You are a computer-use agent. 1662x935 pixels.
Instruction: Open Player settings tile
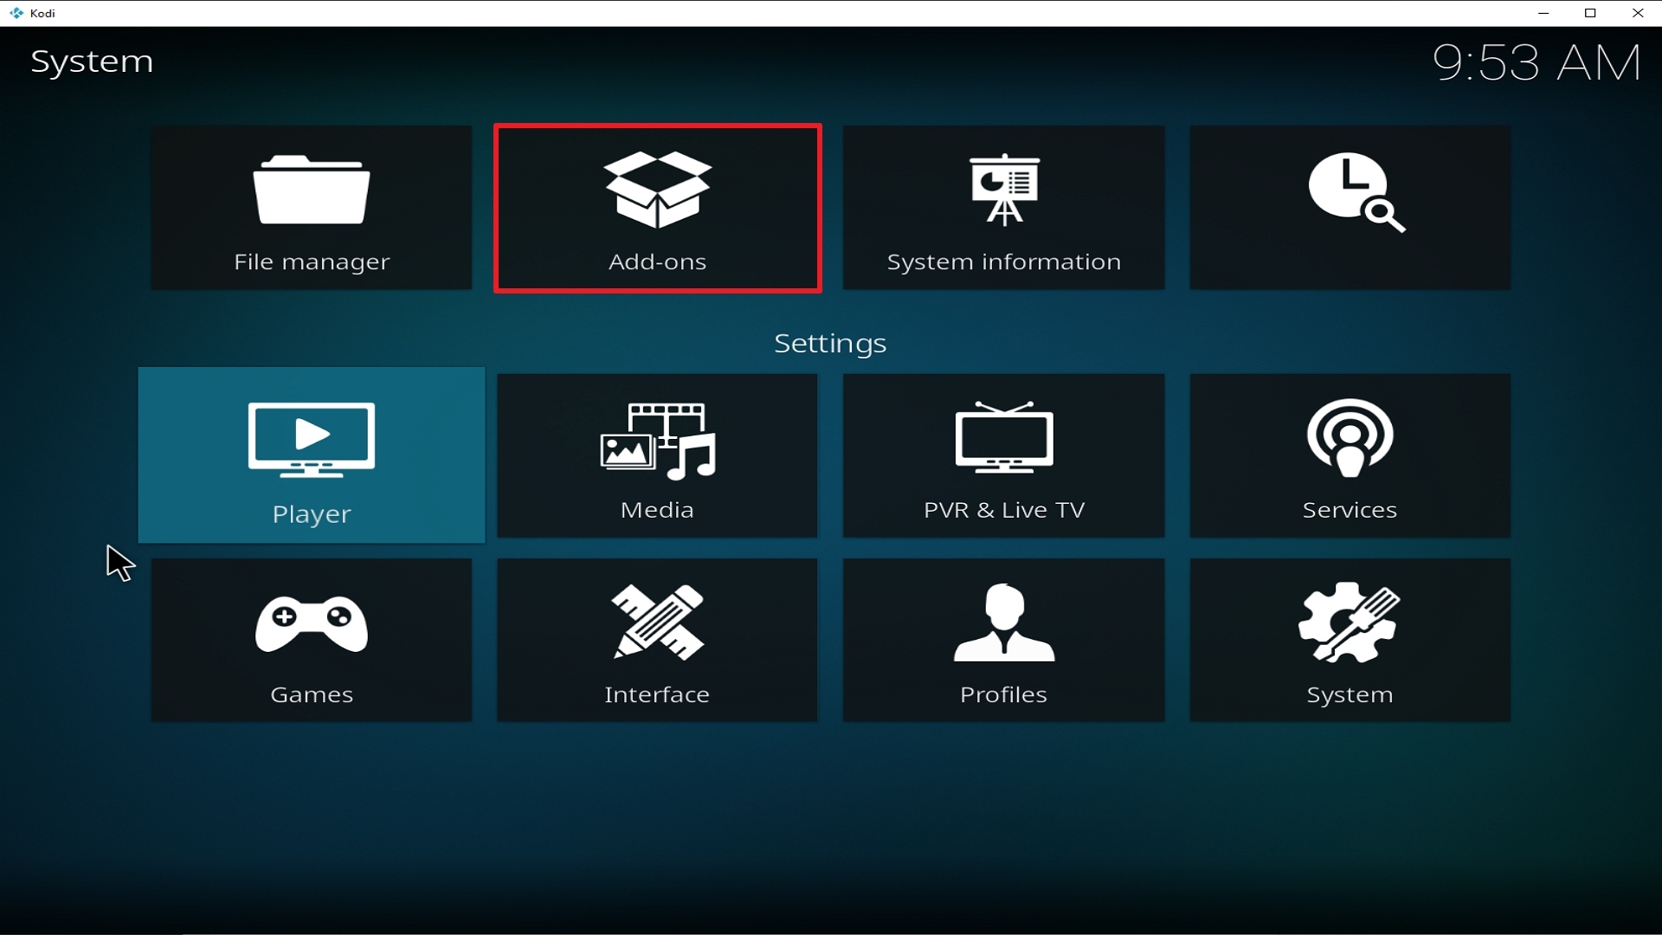pyautogui.click(x=312, y=455)
